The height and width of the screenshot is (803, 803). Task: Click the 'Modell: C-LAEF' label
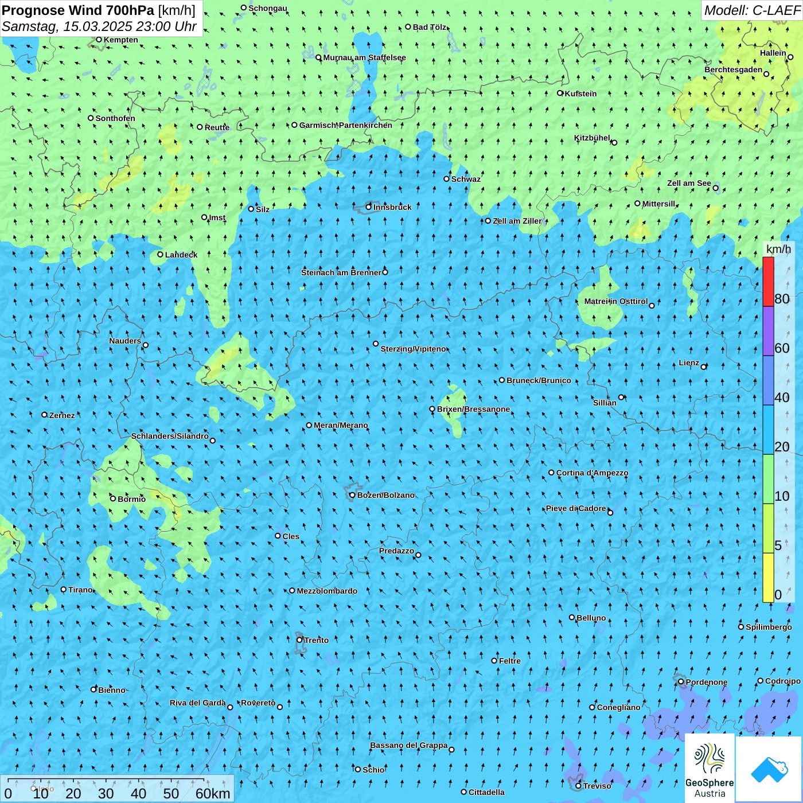(x=752, y=10)
